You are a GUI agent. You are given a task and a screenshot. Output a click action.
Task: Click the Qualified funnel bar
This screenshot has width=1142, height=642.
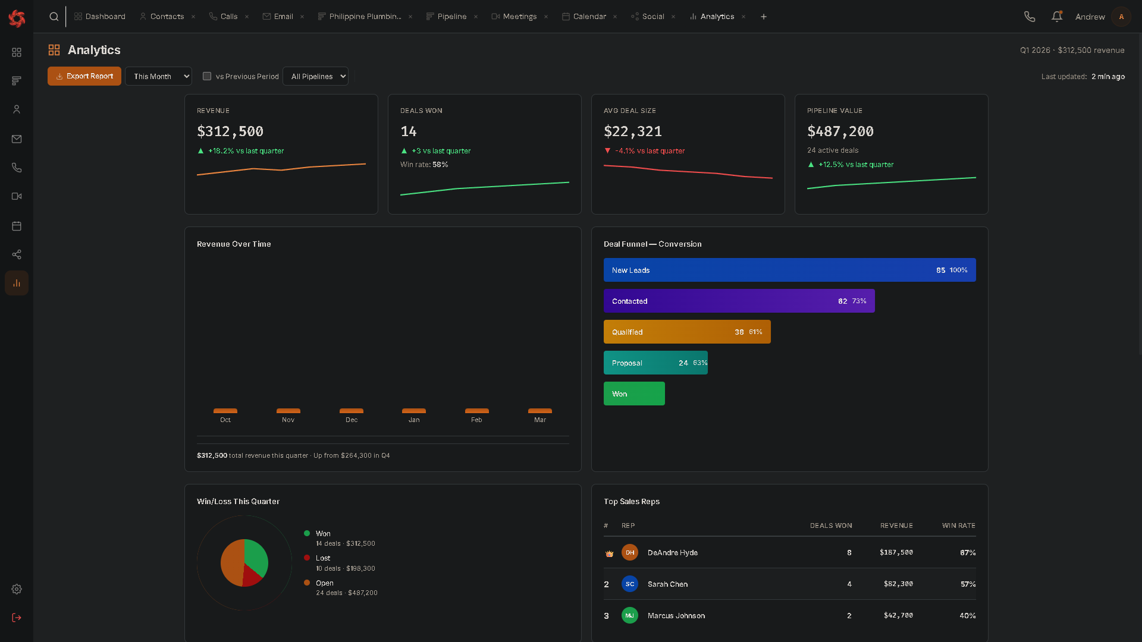(687, 332)
